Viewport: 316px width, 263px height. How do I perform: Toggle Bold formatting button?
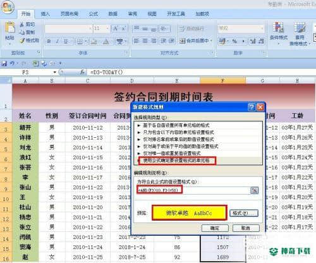coord(49,41)
